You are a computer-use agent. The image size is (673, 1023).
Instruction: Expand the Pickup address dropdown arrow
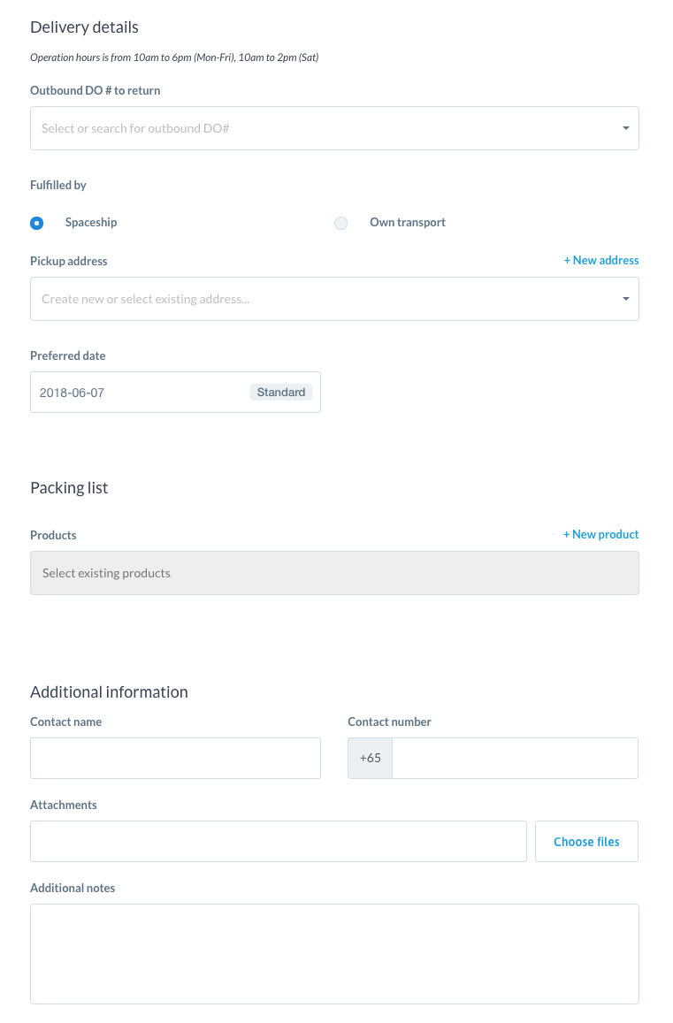[625, 299]
